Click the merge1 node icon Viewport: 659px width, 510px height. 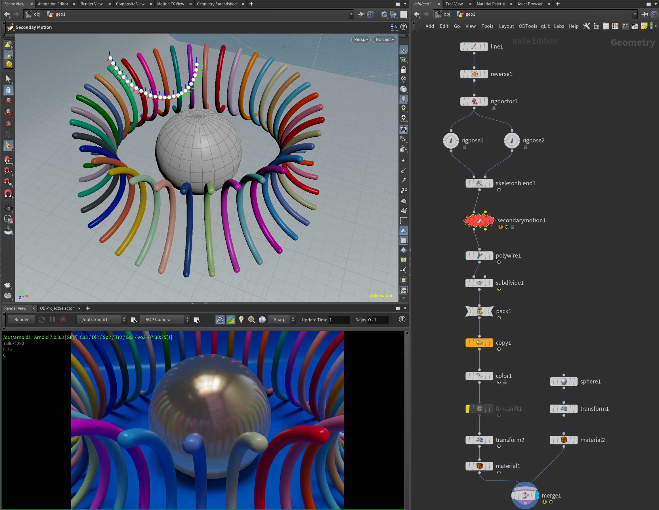(525, 495)
